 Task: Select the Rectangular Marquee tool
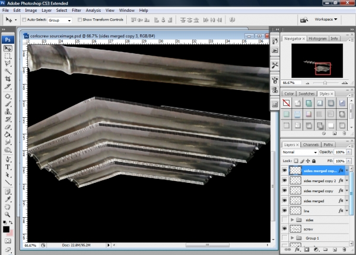click(x=8, y=56)
